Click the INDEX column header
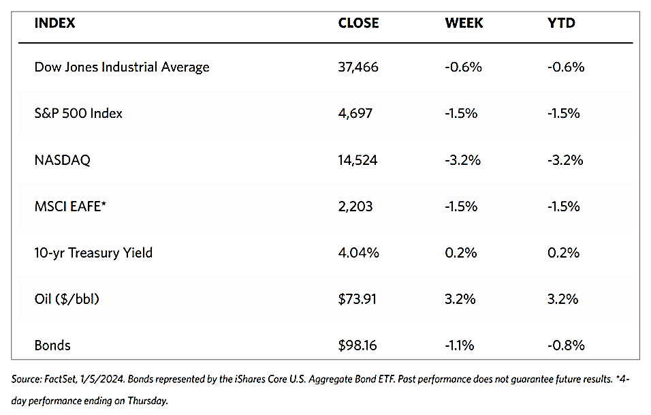The width and height of the screenshot is (651, 415). pos(54,23)
